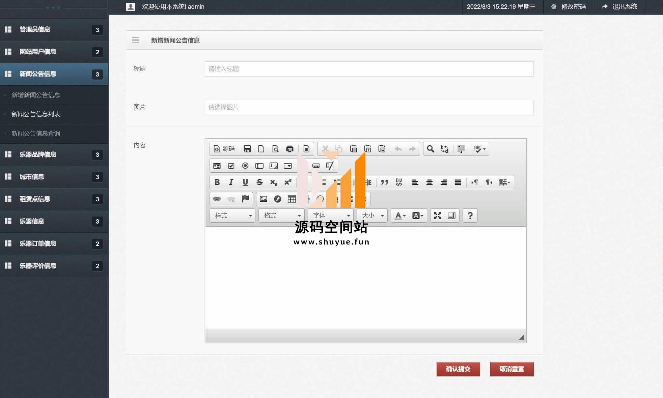The image size is (663, 398).
Task: Open the text color picker
Action: click(x=400, y=216)
